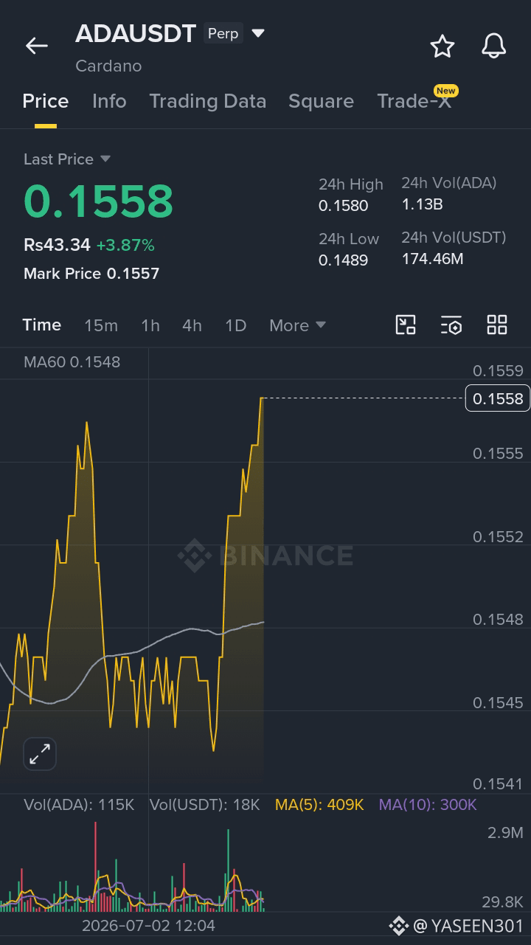
Task: Click the Vol(USDT): 18K label
Action: point(205,805)
